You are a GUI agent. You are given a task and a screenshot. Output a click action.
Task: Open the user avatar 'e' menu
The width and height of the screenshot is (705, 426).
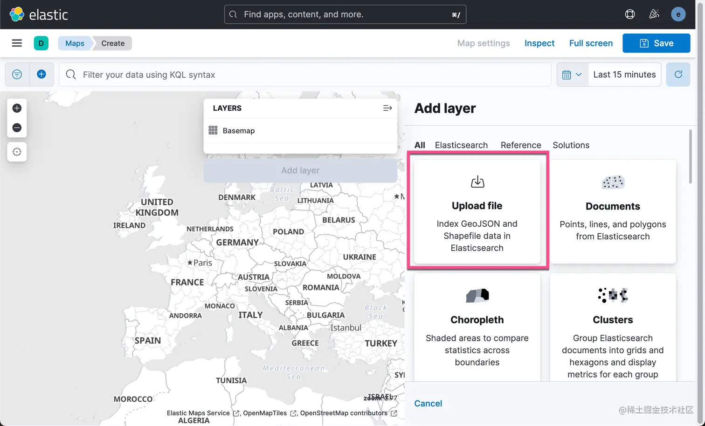click(x=678, y=14)
